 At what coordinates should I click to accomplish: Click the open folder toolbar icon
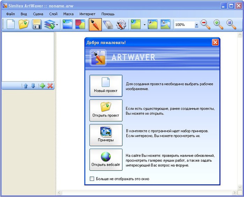[x=24, y=24]
